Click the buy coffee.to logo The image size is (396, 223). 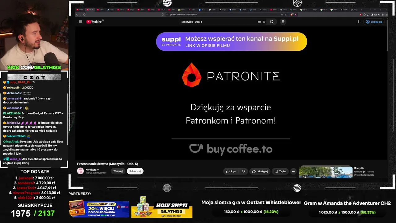(231, 149)
